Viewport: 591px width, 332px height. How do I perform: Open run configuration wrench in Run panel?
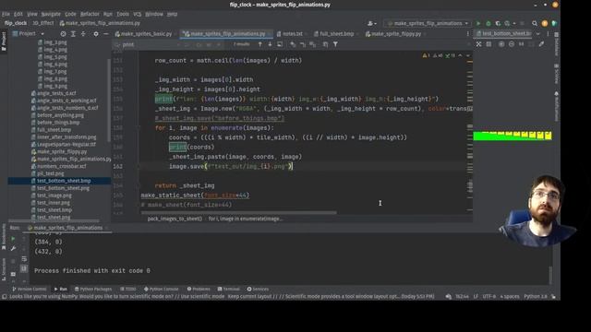13,248
